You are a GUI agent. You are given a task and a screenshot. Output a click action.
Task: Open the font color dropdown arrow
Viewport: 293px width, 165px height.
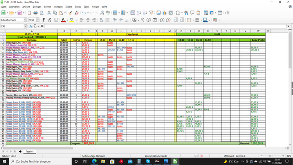[67, 20]
